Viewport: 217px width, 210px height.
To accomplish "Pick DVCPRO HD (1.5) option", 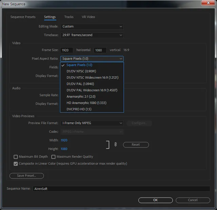I will 92,109.
